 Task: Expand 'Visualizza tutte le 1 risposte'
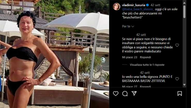147,65
